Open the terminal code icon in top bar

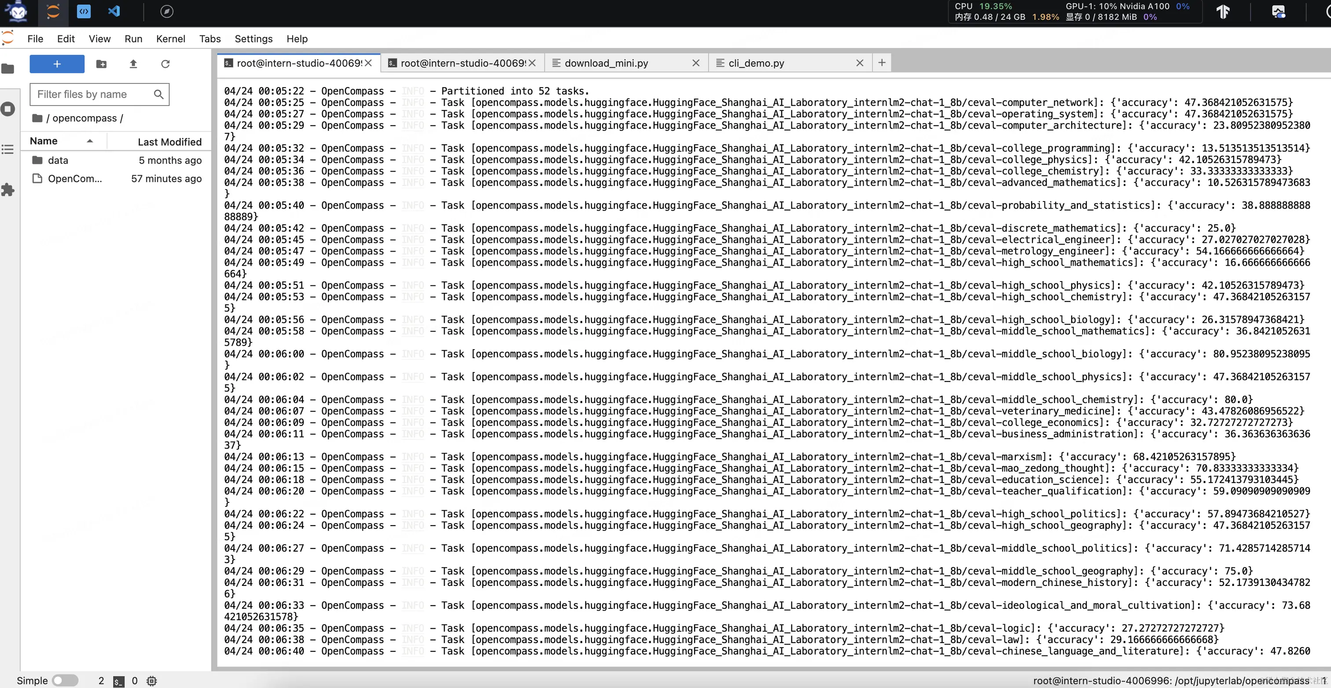pos(84,11)
